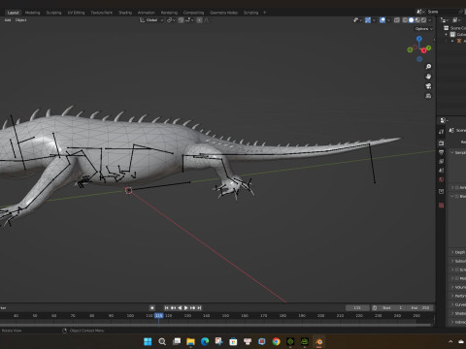Viewport: 466px width, 349px height.
Task: Open the Texture Paint workspace tab
Action: pyautogui.click(x=101, y=13)
